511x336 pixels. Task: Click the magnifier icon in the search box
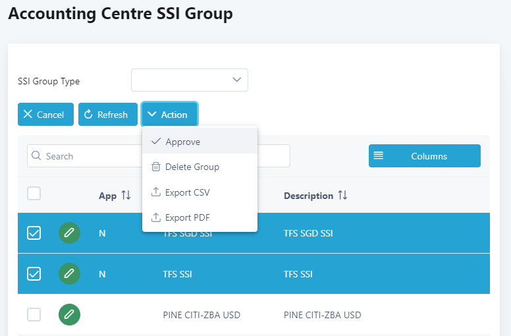(x=36, y=155)
